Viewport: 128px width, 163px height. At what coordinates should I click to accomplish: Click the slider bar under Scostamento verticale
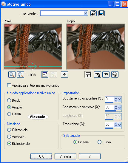click(x=113, y=111)
